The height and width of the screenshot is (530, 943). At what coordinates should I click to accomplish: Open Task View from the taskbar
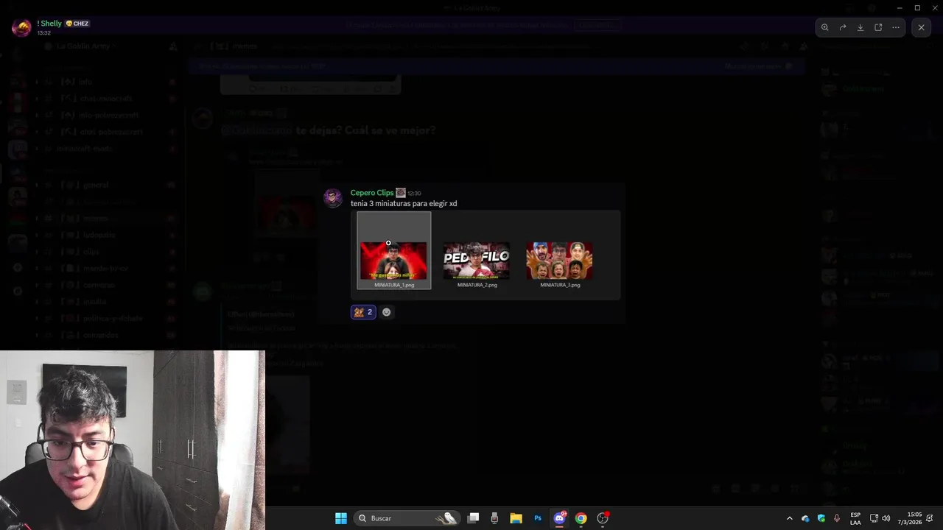click(474, 518)
